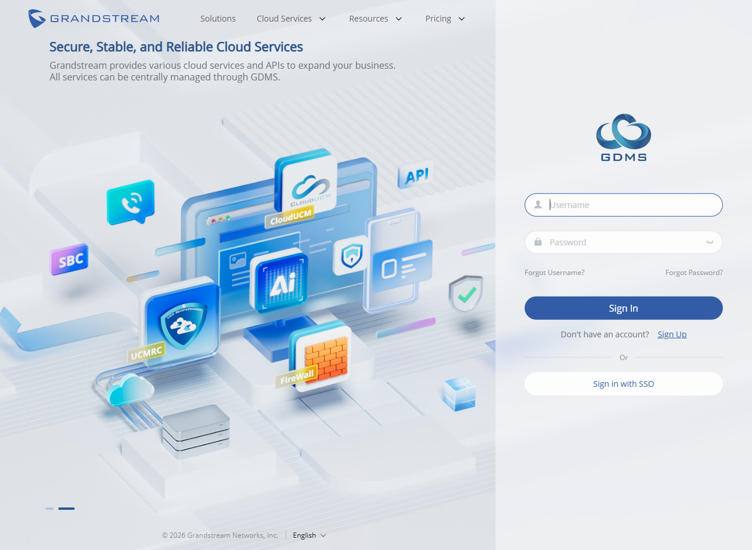Open the Sign Up link

tap(672, 334)
